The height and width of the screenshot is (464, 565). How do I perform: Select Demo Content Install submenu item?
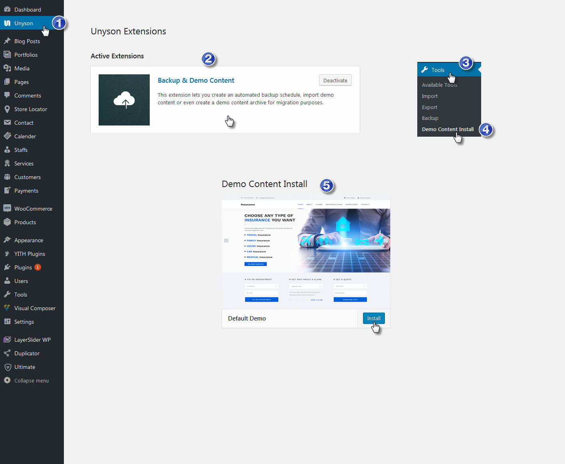(448, 129)
